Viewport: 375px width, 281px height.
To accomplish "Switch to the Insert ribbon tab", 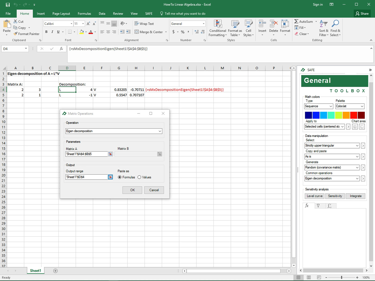I will [x=41, y=14].
